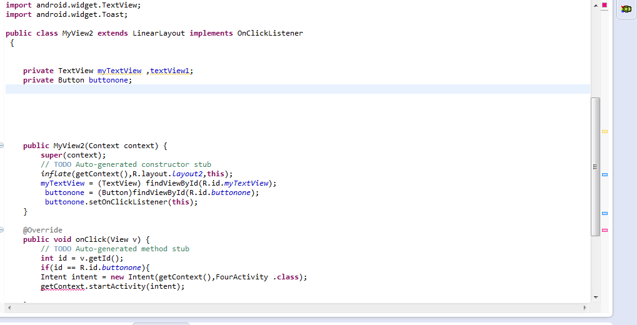Click the red error indicator atop overview ruler
This screenshot has width=637, height=325.
pyautogui.click(x=604, y=5)
